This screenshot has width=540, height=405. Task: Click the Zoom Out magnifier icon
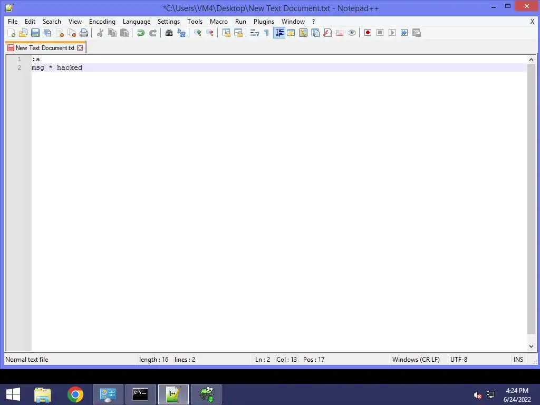pos(209,33)
